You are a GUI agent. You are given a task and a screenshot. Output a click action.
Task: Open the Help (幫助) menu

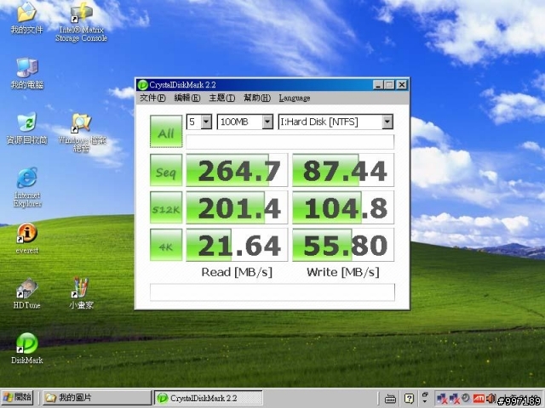(257, 99)
